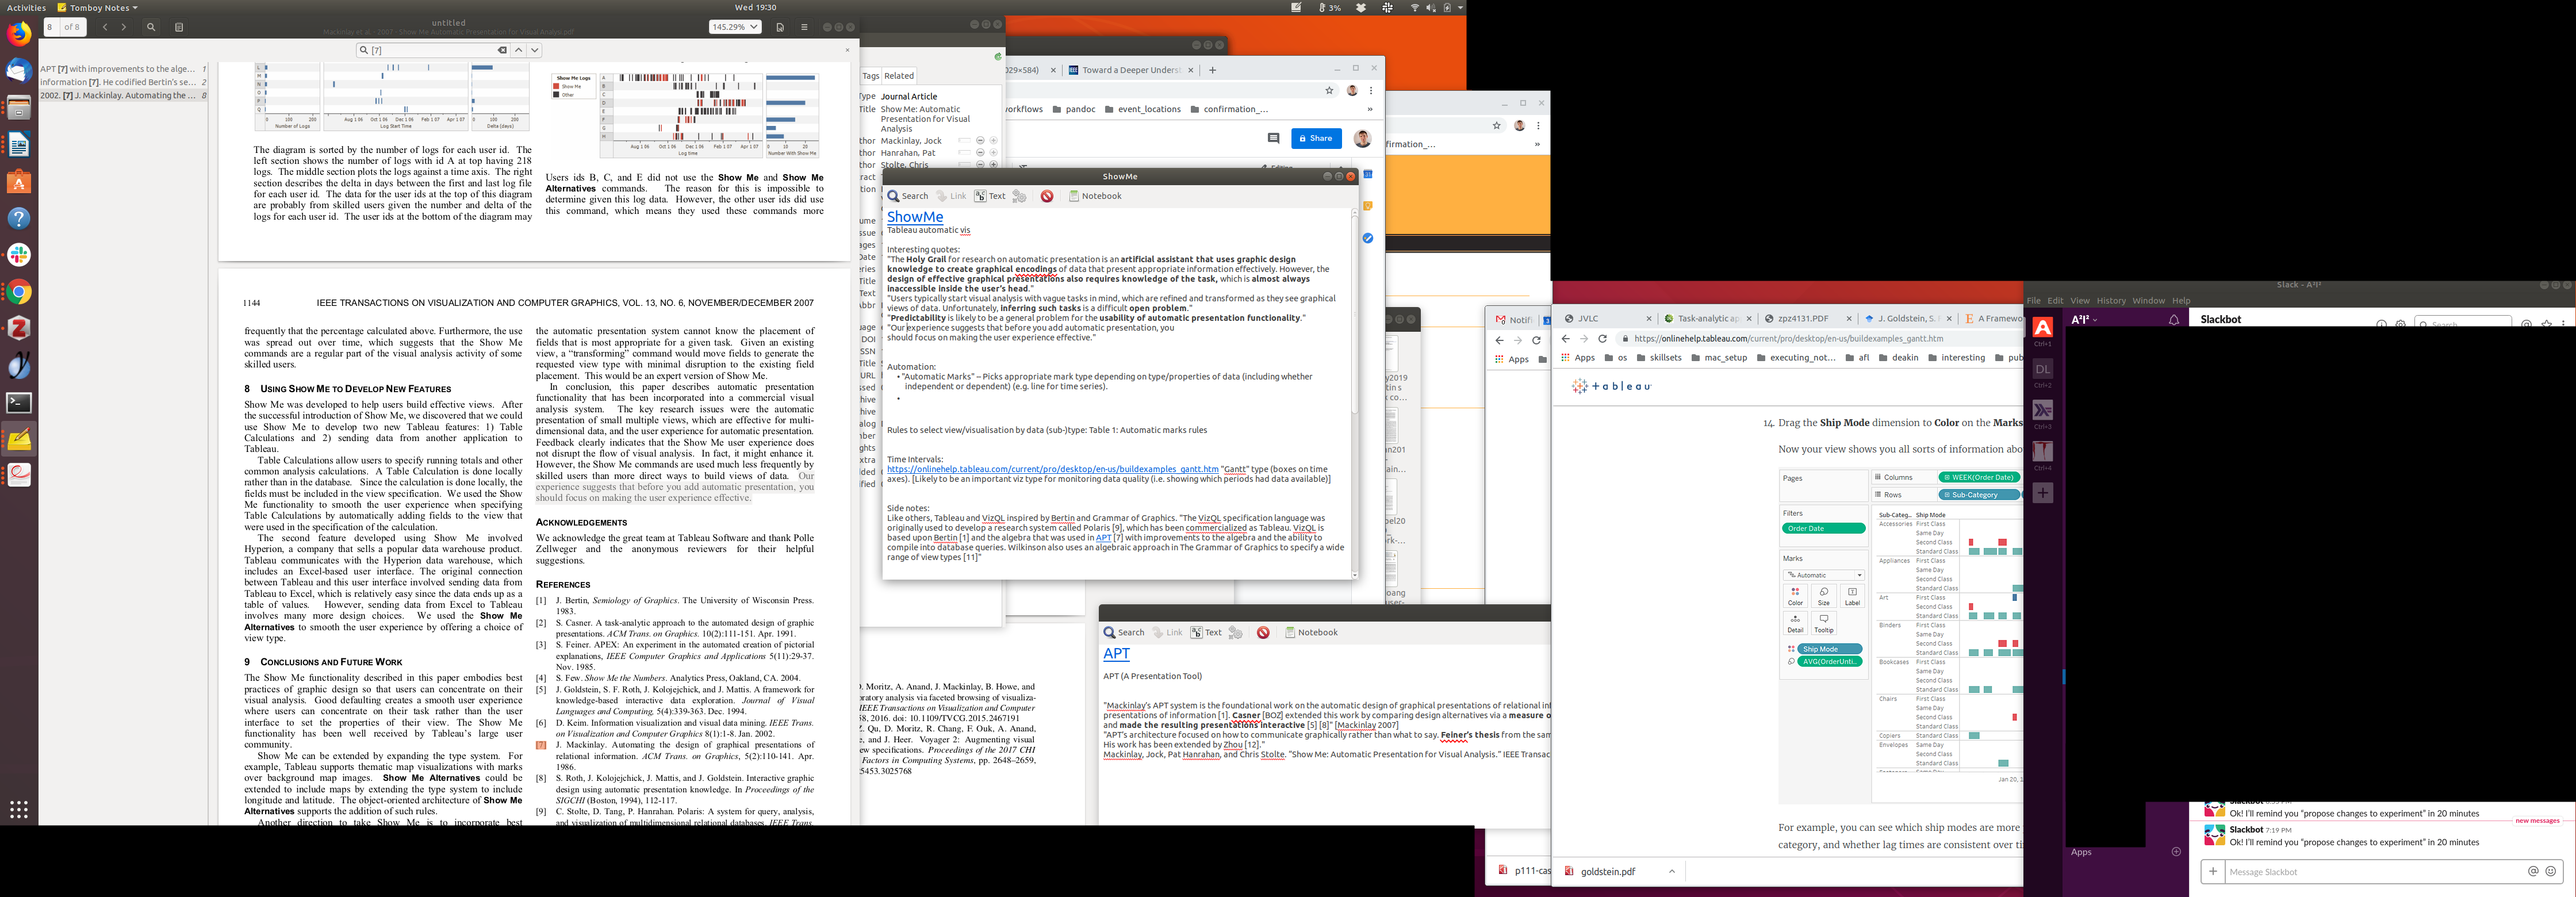
Task: Click the PDF viewer search magnifier icon
Action: pos(151,27)
